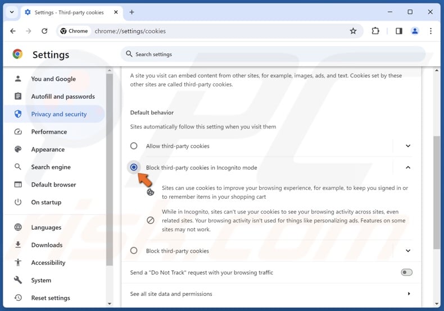Click the sidebar scrollbar up arrow
The width and height of the screenshot is (444, 311).
(x=110, y=70)
